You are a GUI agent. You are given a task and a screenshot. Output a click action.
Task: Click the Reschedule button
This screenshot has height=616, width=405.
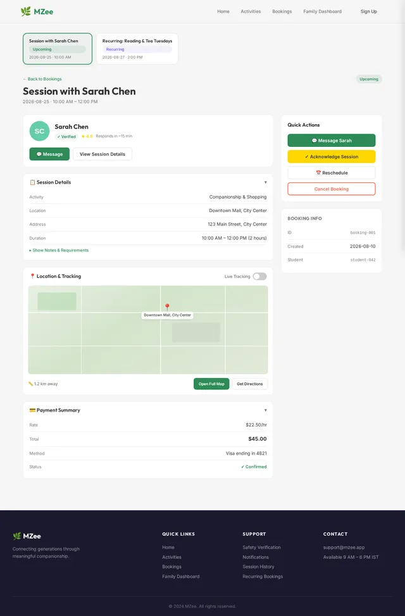pos(331,172)
